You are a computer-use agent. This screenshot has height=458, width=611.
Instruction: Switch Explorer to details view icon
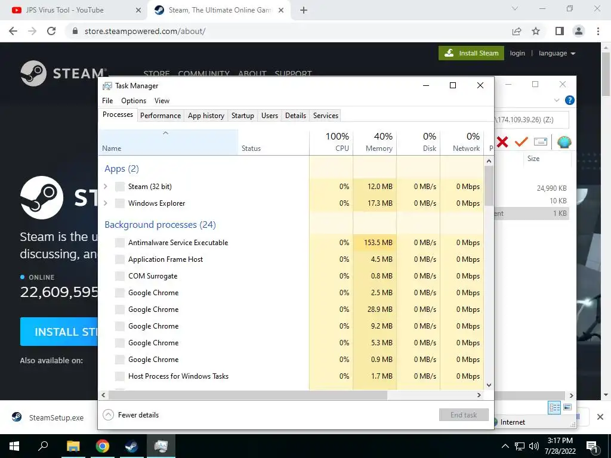554,408
